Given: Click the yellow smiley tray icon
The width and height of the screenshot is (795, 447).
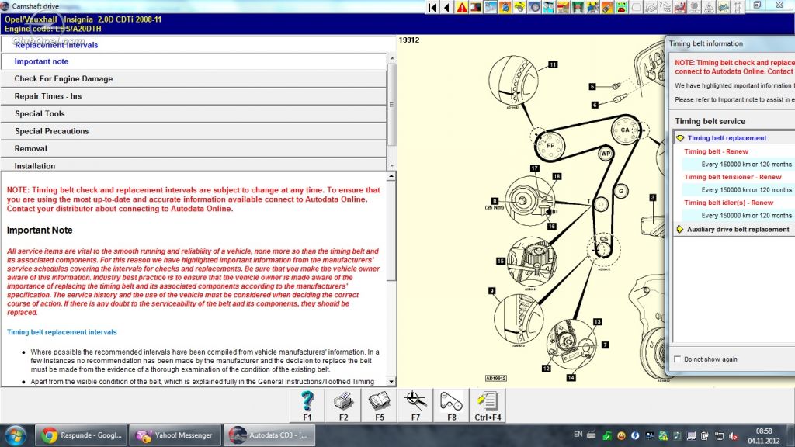Looking at the screenshot, I should pos(621,436).
